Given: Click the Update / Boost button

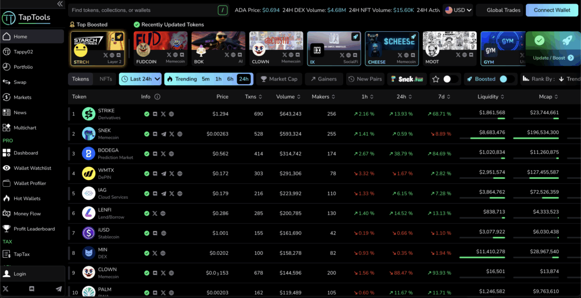Looking at the screenshot, I should (553, 58).
